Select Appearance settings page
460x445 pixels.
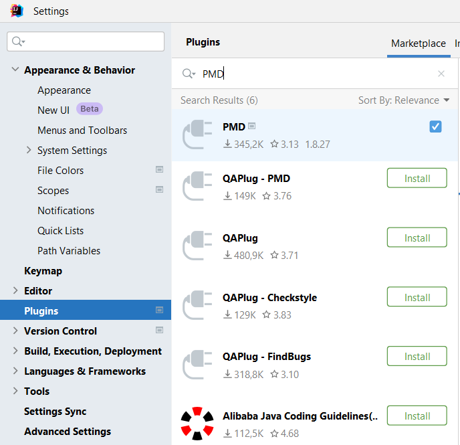pos(64,90)
